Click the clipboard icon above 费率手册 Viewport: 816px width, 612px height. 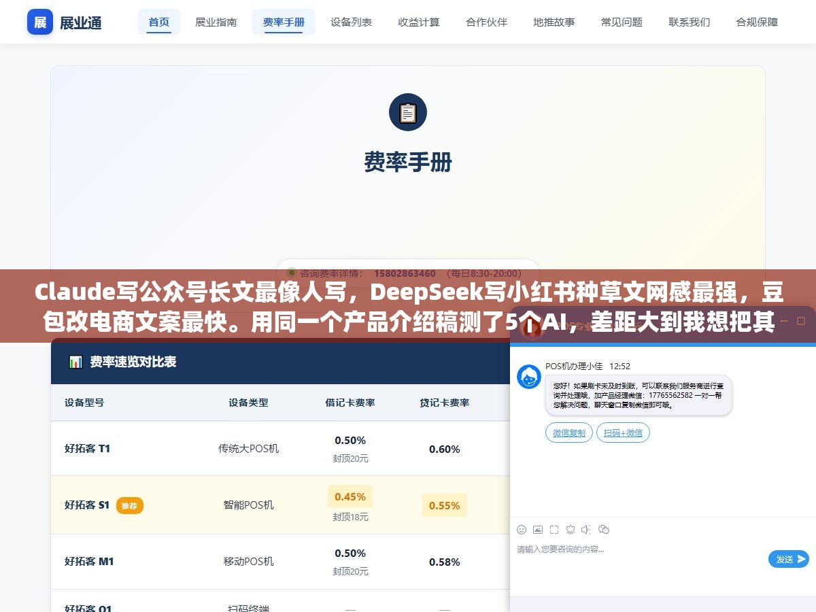pos(408,112)
